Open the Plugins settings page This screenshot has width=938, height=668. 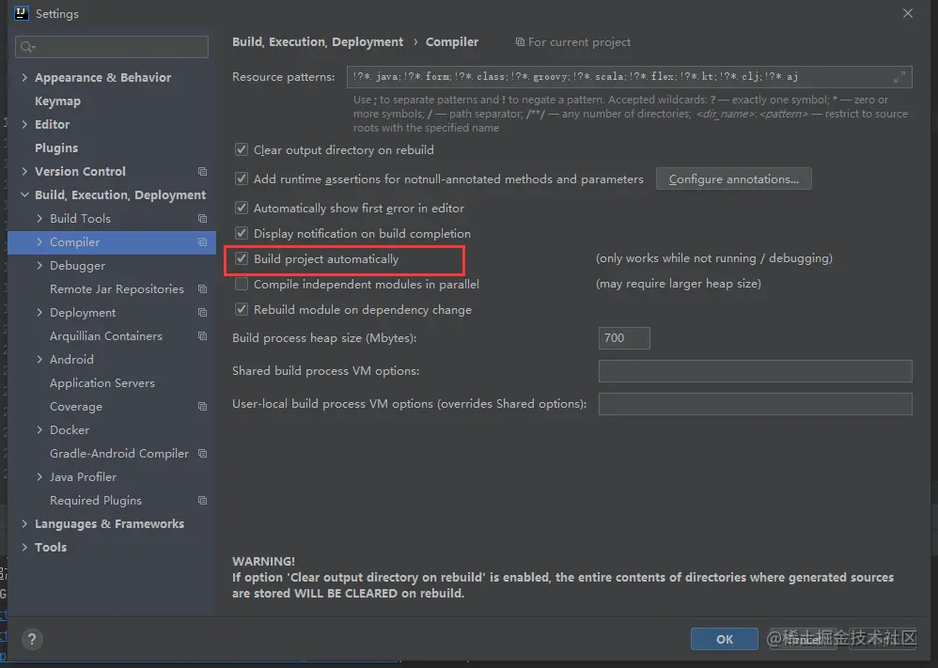pyautogui.click(x=56, y=148)
